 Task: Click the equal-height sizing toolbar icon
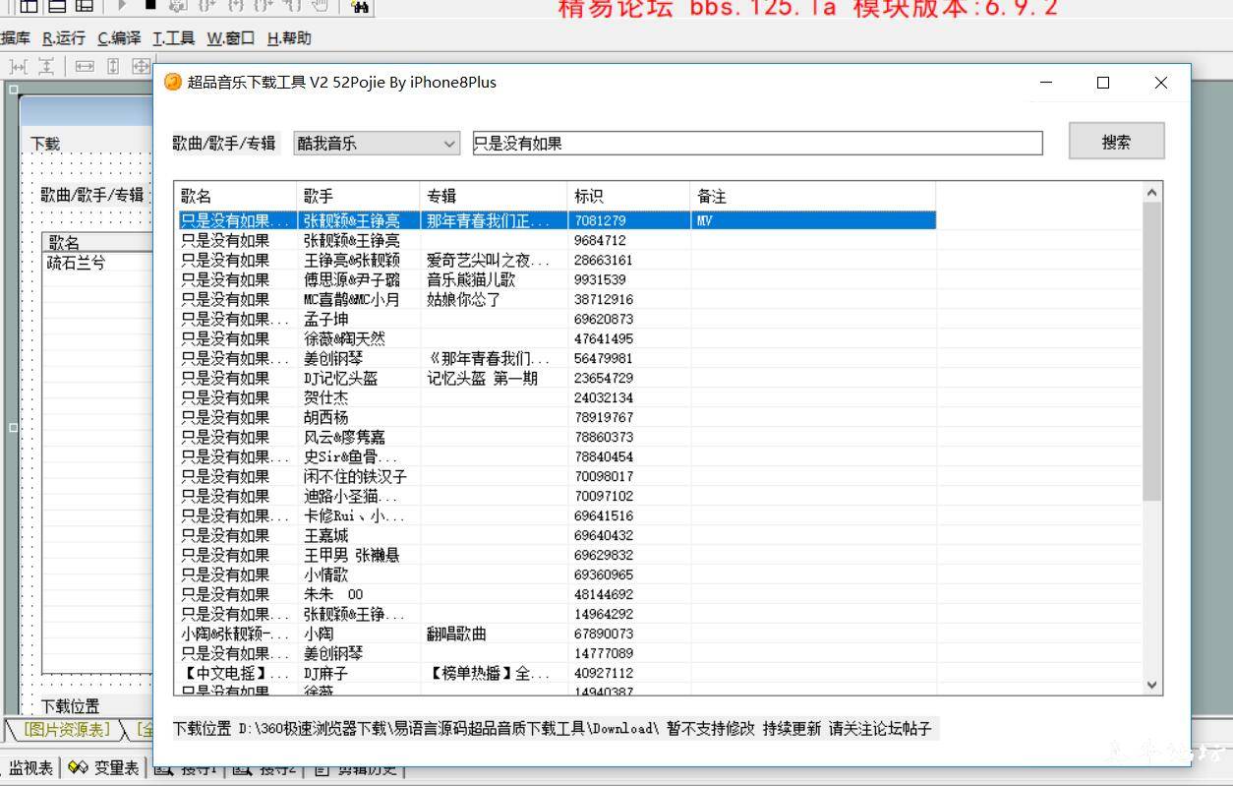click(113, 66)
